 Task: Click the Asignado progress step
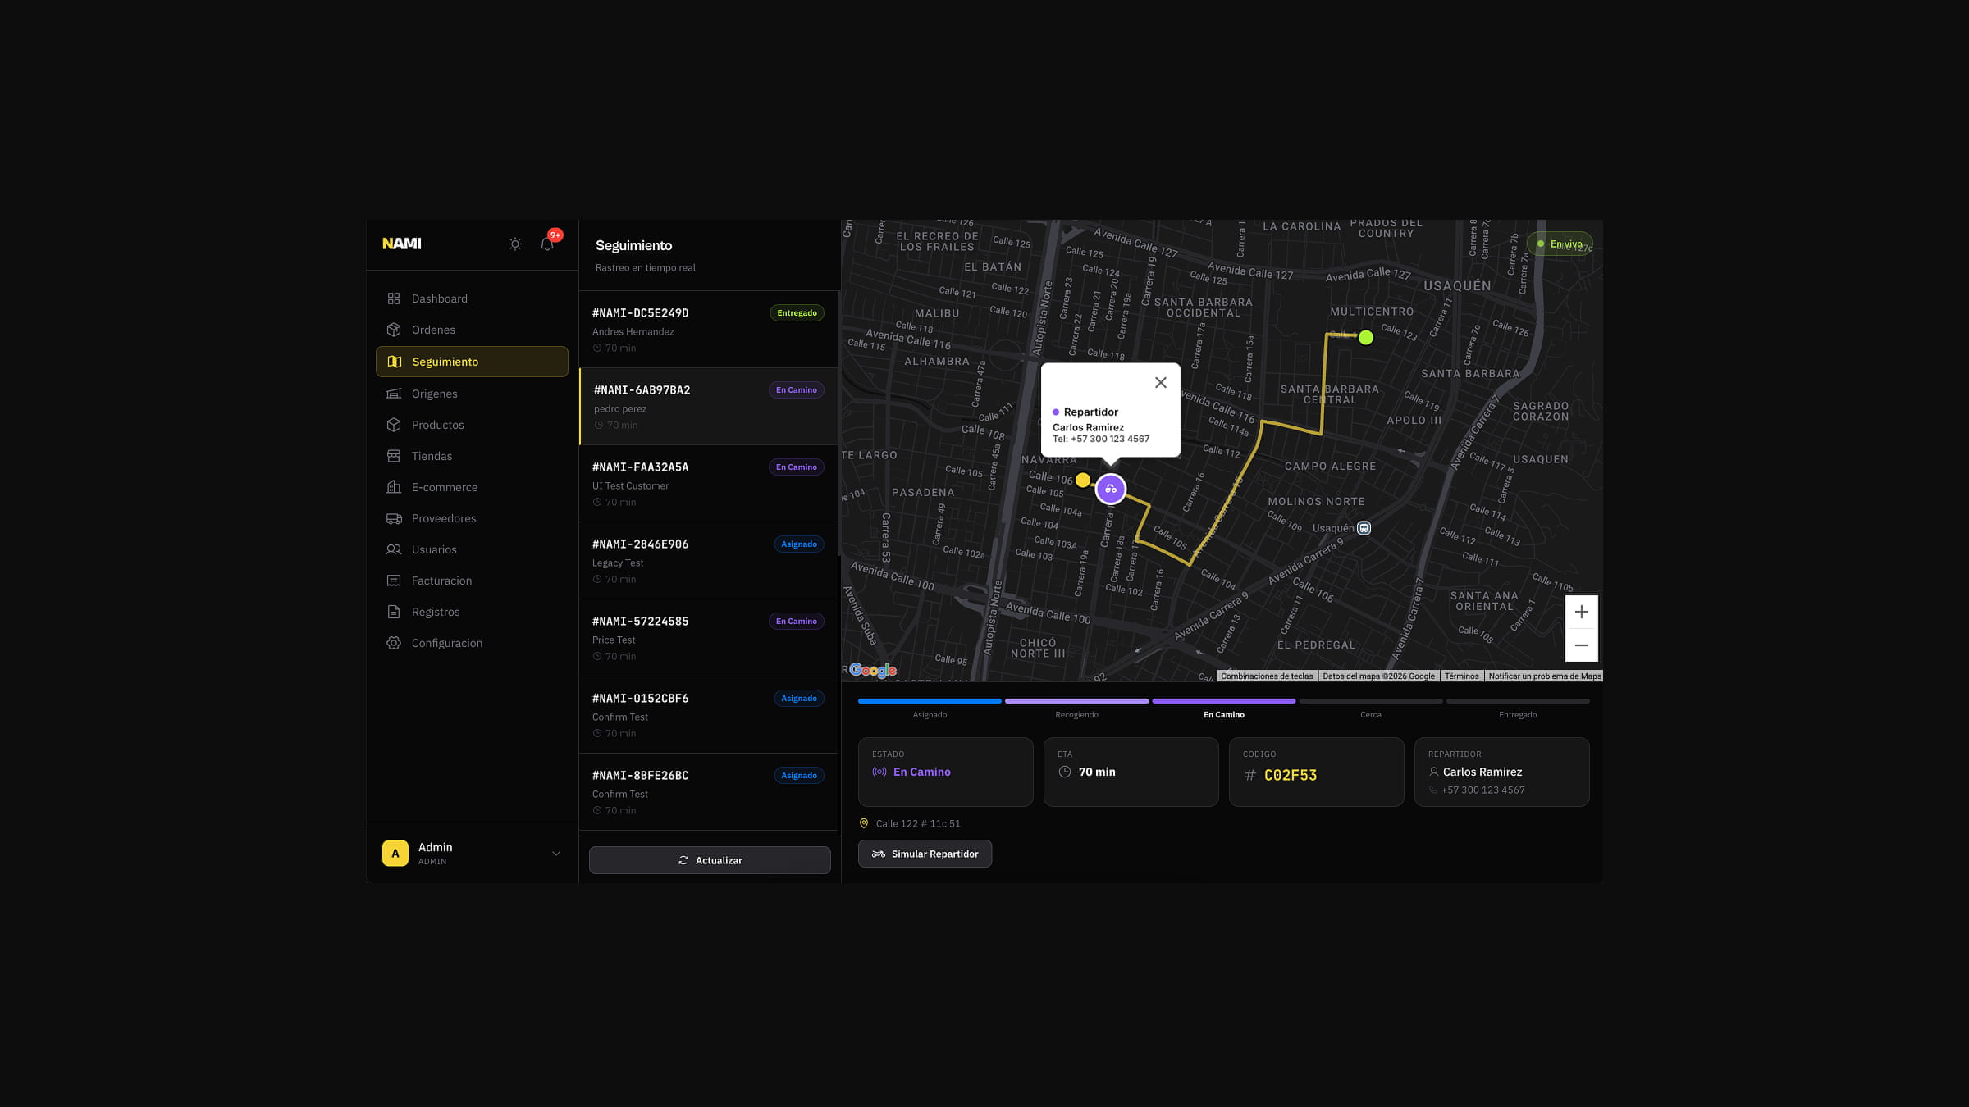coord(930,708)
